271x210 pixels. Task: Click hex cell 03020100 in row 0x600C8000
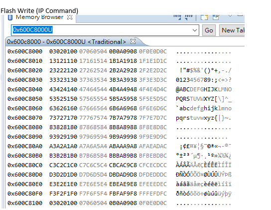coord(63,51)
